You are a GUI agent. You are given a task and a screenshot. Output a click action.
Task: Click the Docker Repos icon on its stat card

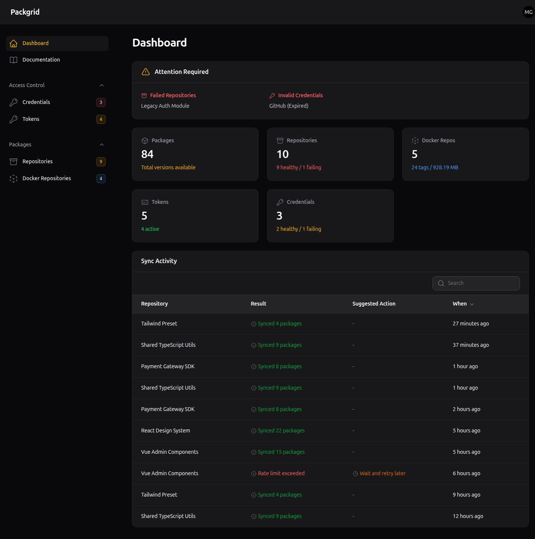415,140
